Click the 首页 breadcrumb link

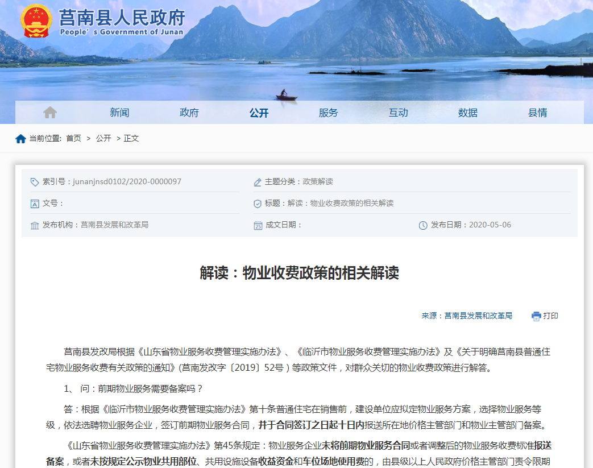tap(73, 138)
